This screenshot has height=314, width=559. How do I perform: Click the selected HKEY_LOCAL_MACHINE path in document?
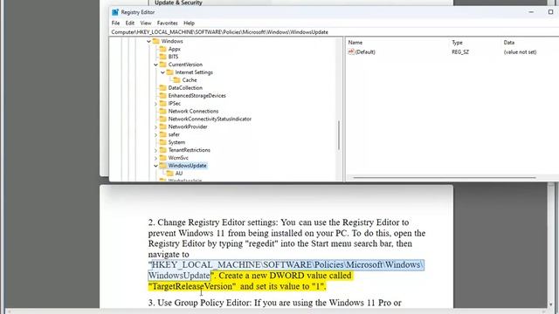click(x=286, y=270)
